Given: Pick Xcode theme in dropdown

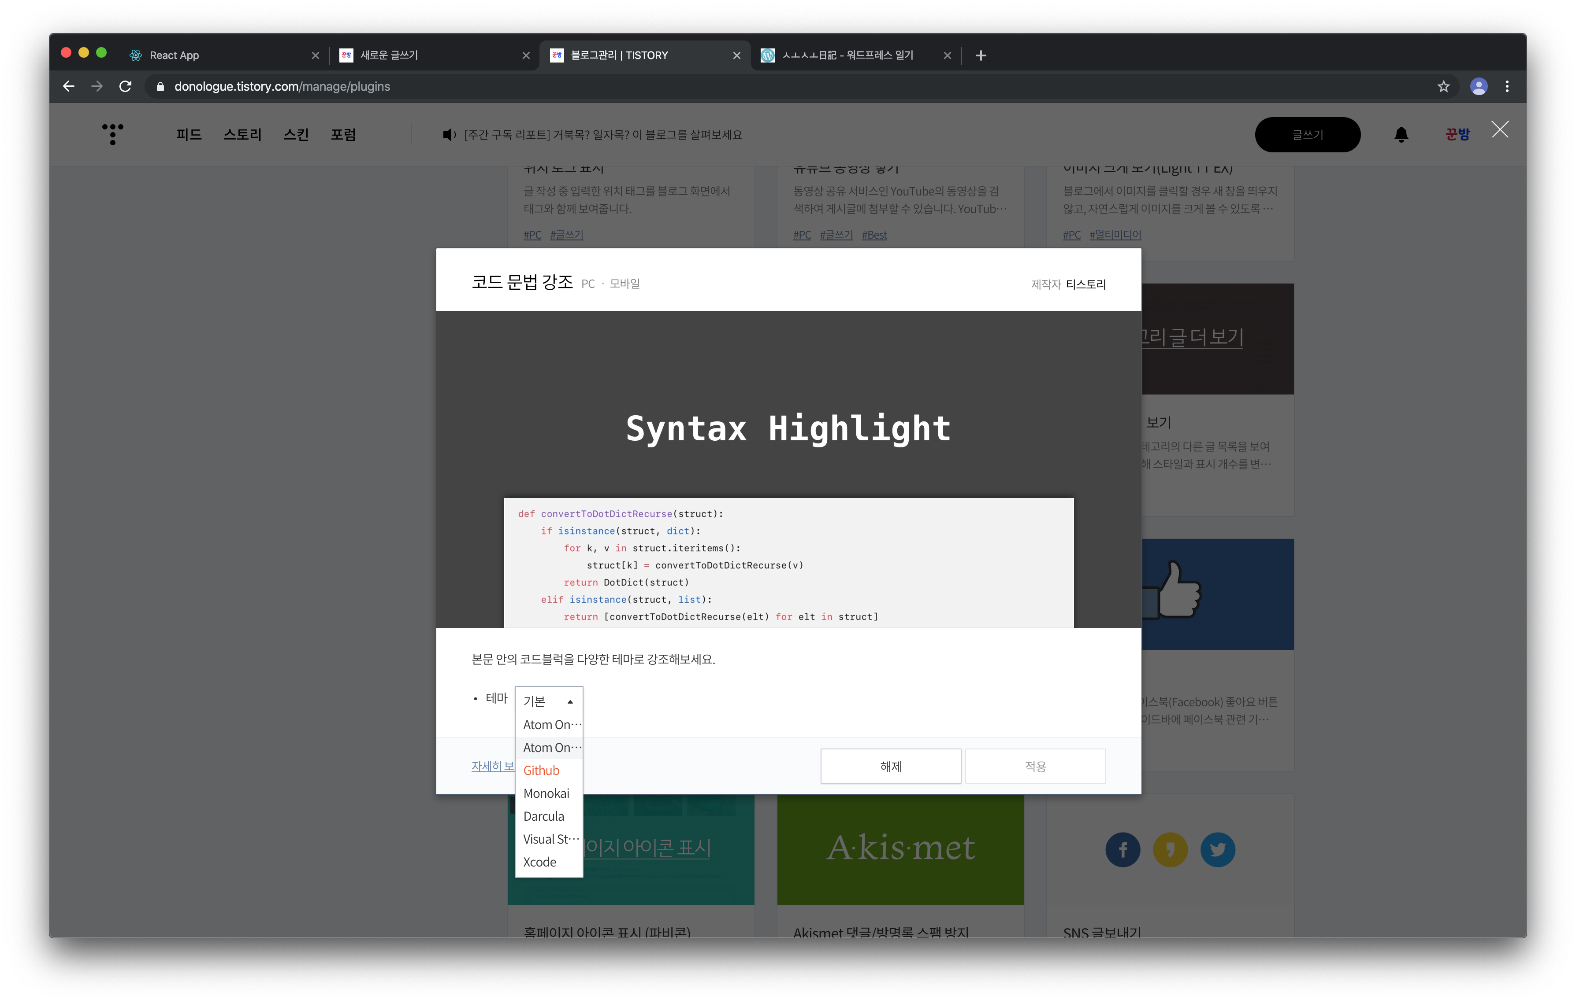Looking at the screenshot, I should click(540, 862).
